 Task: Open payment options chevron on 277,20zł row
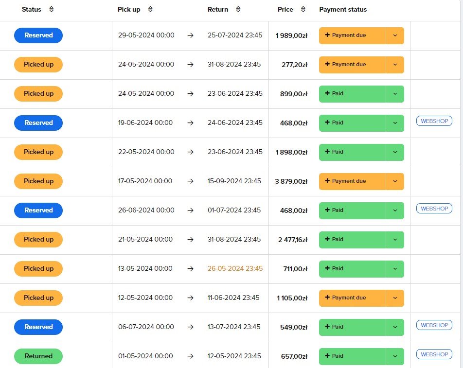coord(395,65)
